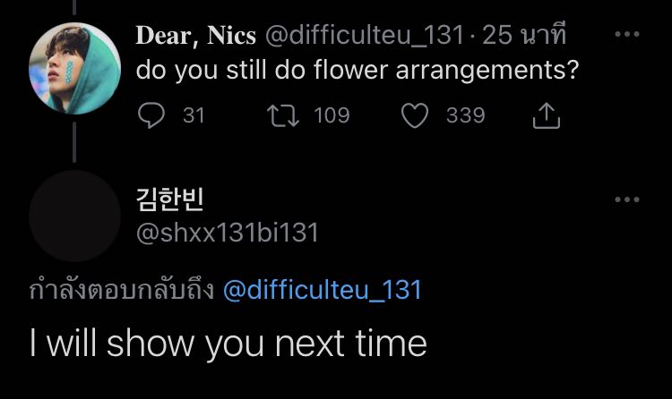This screenshot has width=672, height=399.
Task: Click the reply count 31
Action: coord(194,115)
